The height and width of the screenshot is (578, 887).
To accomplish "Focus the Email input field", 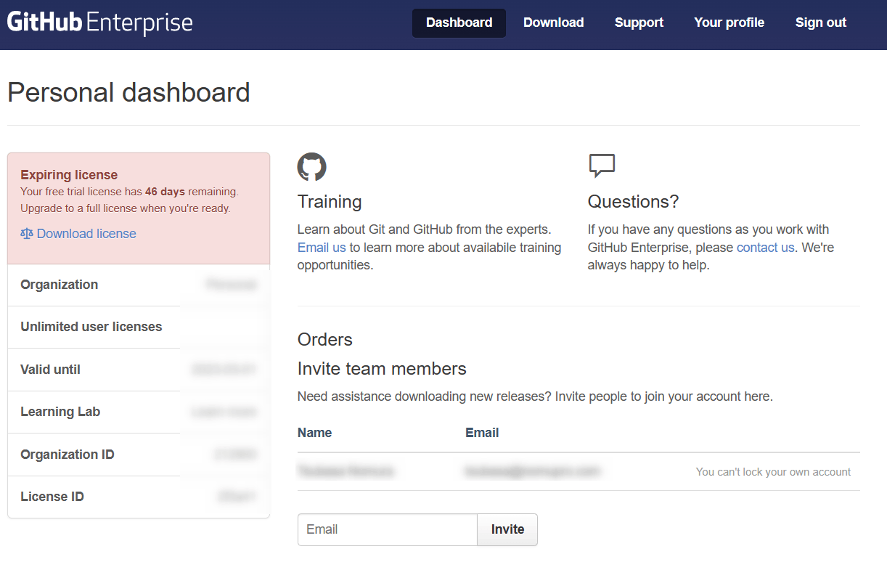I will 388,529.
